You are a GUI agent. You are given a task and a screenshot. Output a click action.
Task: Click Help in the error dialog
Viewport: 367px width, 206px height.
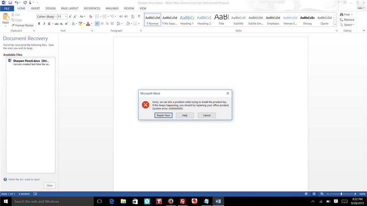coord(185,116)
